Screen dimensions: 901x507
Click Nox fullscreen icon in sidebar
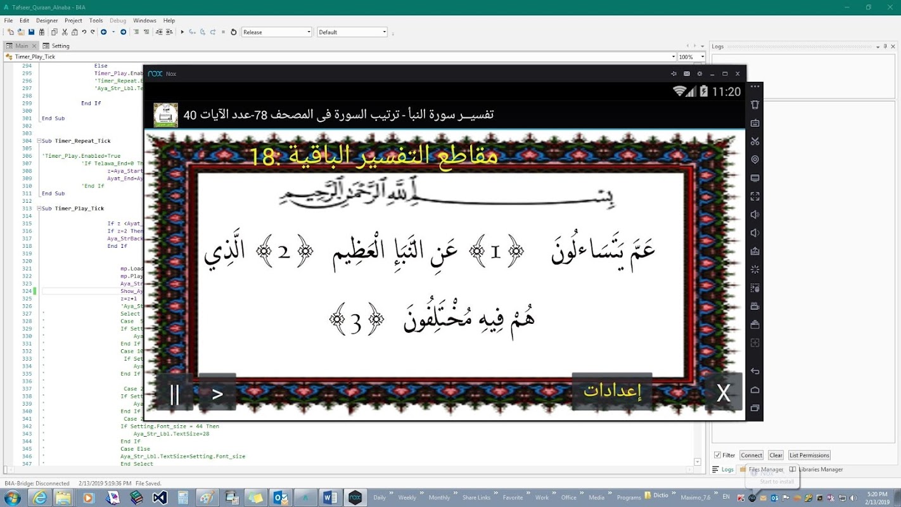pyautogui.click(x=755, y=196)
